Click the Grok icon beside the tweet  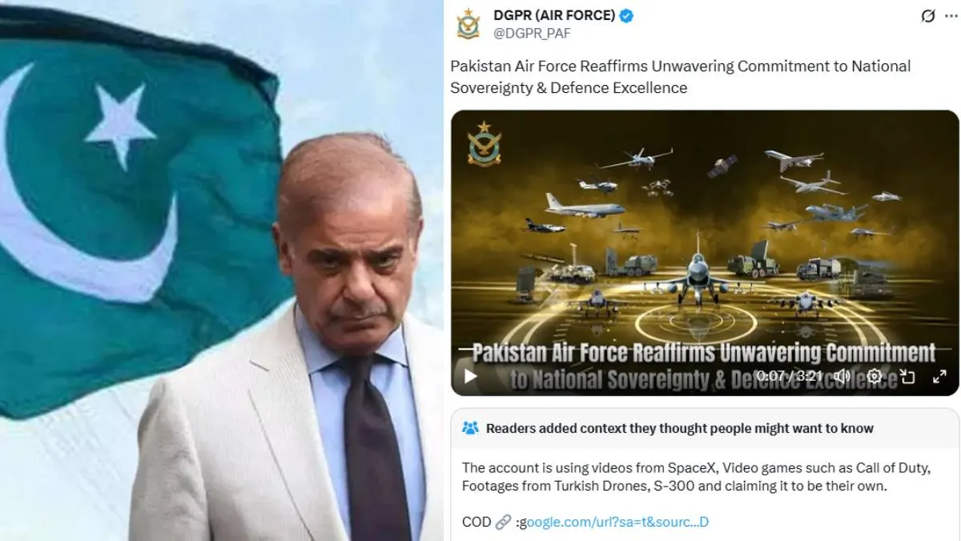pos(928,16)
